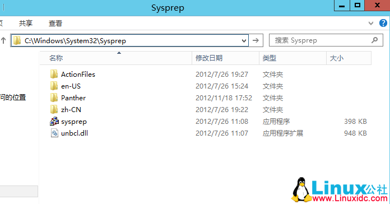Click the 应用程序扩展 type cell
390x204 pixels.
coord(283,133)
